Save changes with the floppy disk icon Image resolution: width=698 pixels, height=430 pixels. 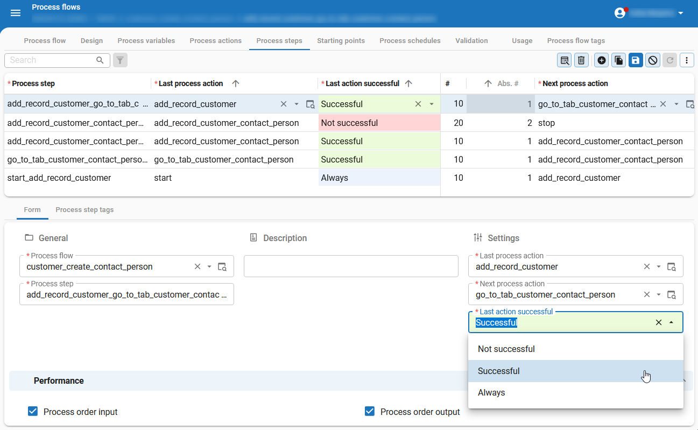pyautogui.click(x=636, y=60)
